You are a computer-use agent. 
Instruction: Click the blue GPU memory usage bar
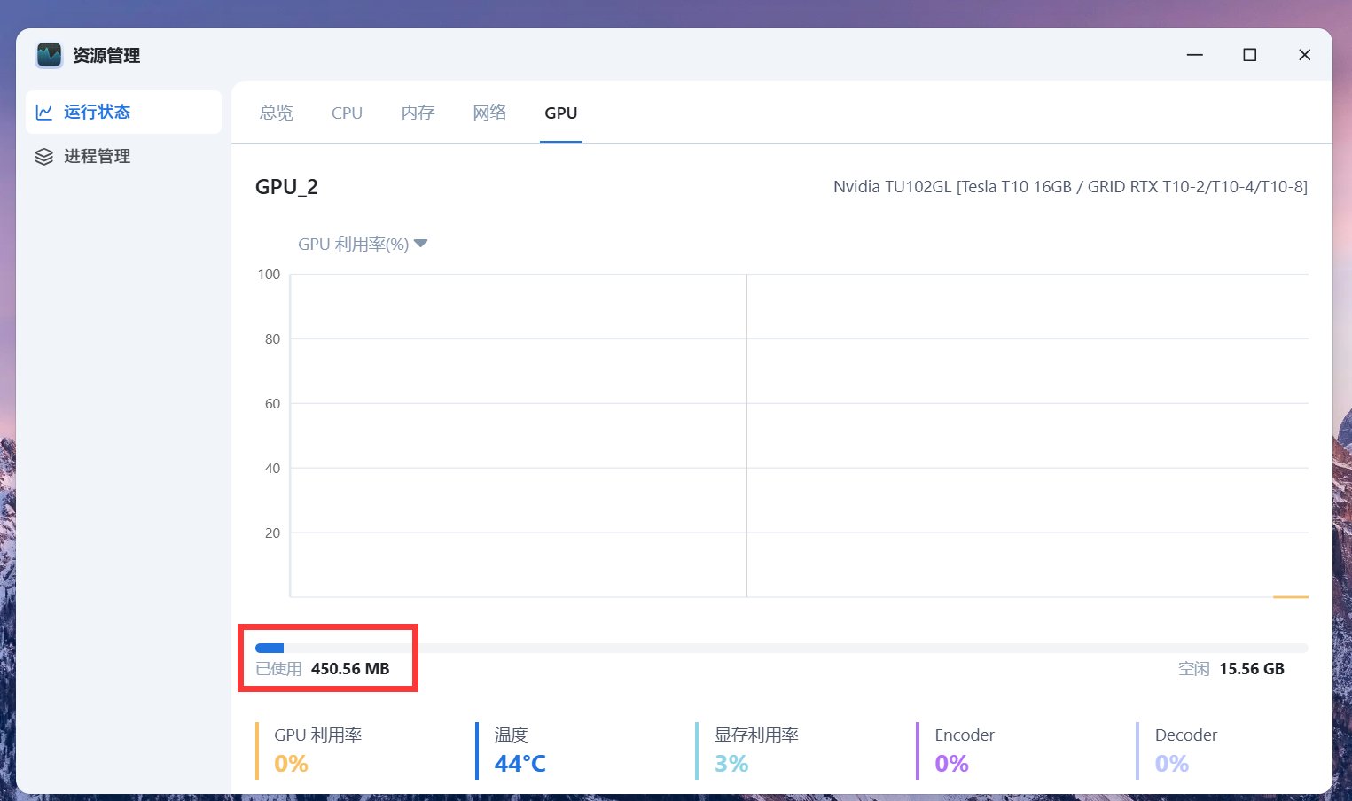click(270, 648)
